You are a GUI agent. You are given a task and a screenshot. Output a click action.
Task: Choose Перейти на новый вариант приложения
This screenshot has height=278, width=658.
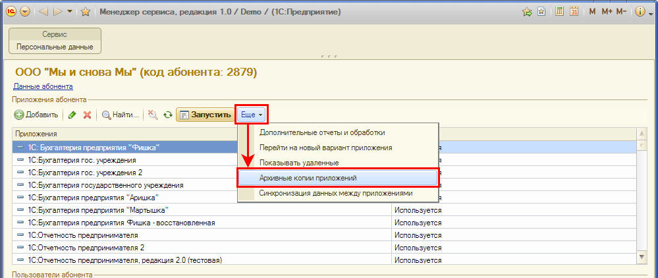click(x=338, y=148)
